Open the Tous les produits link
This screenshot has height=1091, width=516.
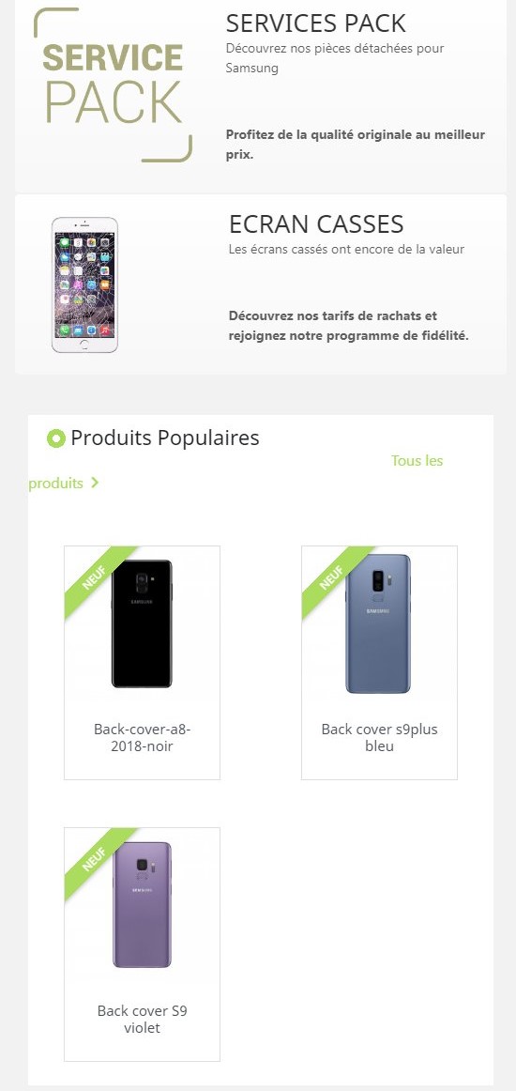[x=235, y=471]
